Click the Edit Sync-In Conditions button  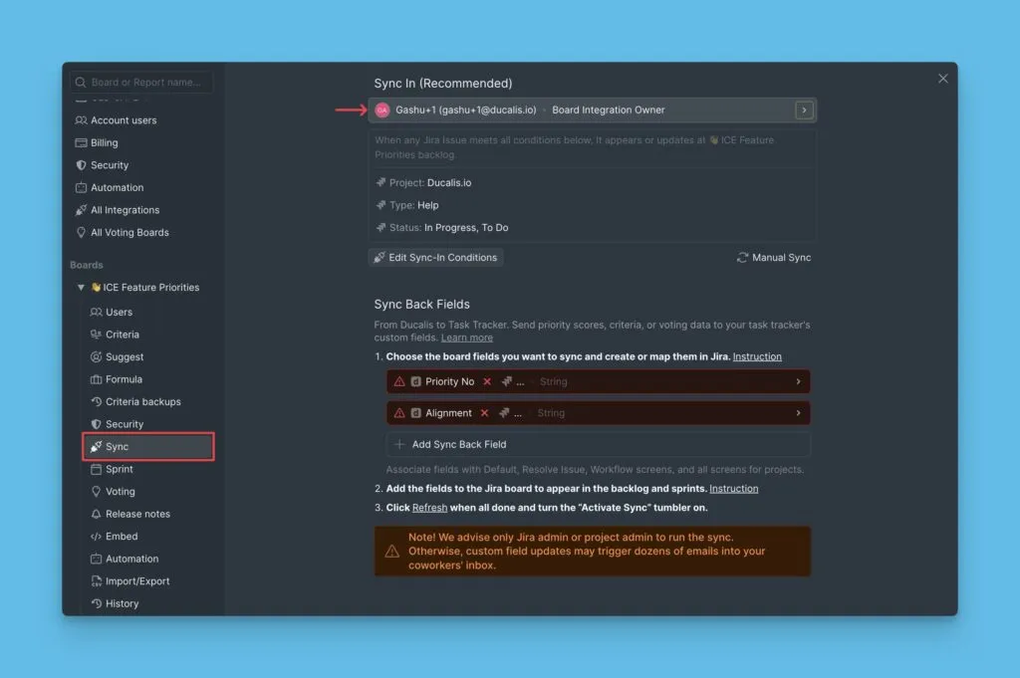(435, 258)
